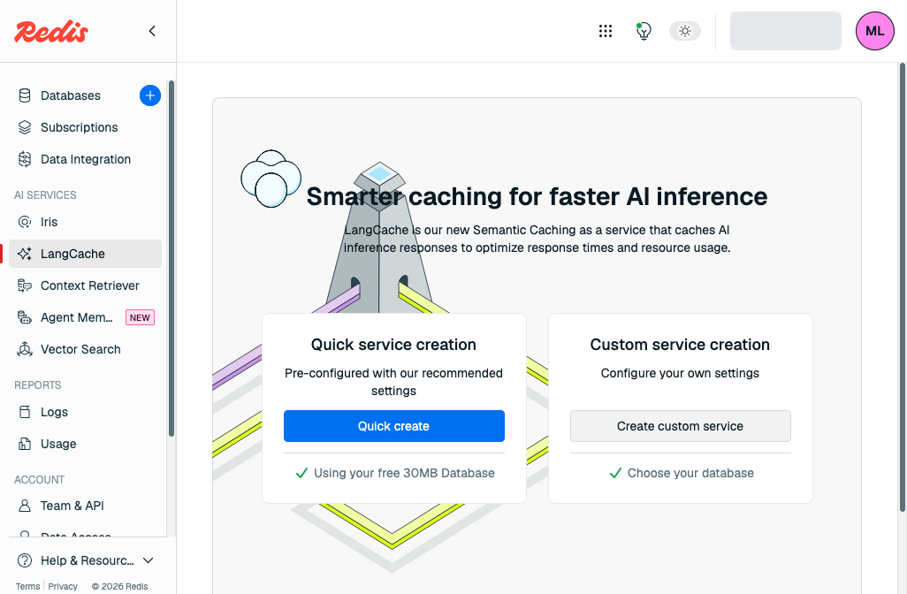
Task: Open the Vector Search icon
Action: 24,349
